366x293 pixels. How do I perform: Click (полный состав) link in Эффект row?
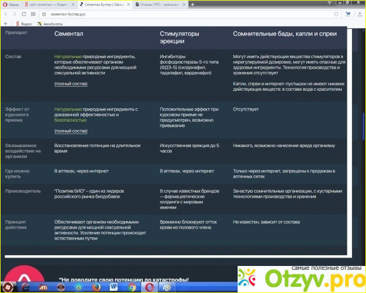[x=71, y=131]
